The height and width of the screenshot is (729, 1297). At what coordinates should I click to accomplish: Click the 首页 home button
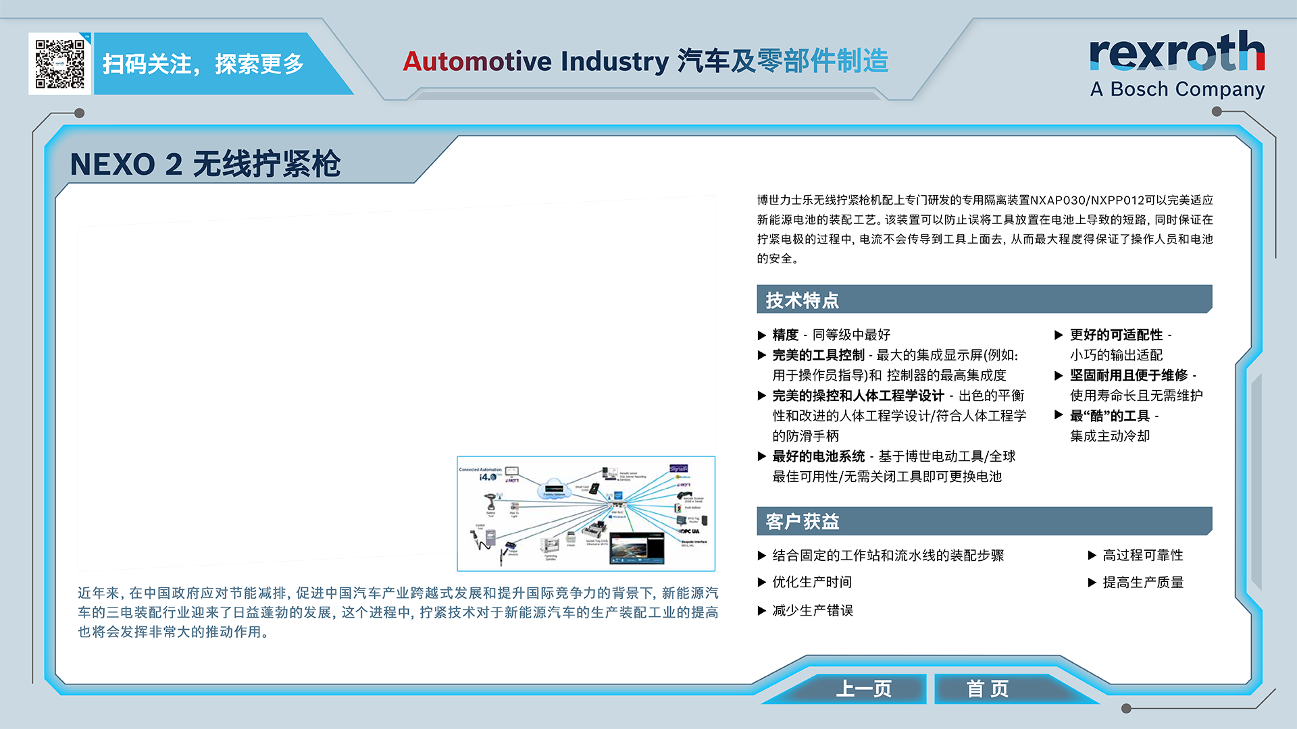987,688
